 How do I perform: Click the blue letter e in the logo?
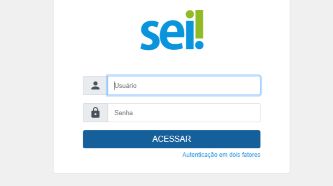coord(173,35)
